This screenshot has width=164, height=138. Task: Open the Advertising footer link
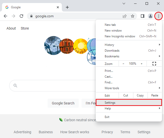tap(22, 132)
